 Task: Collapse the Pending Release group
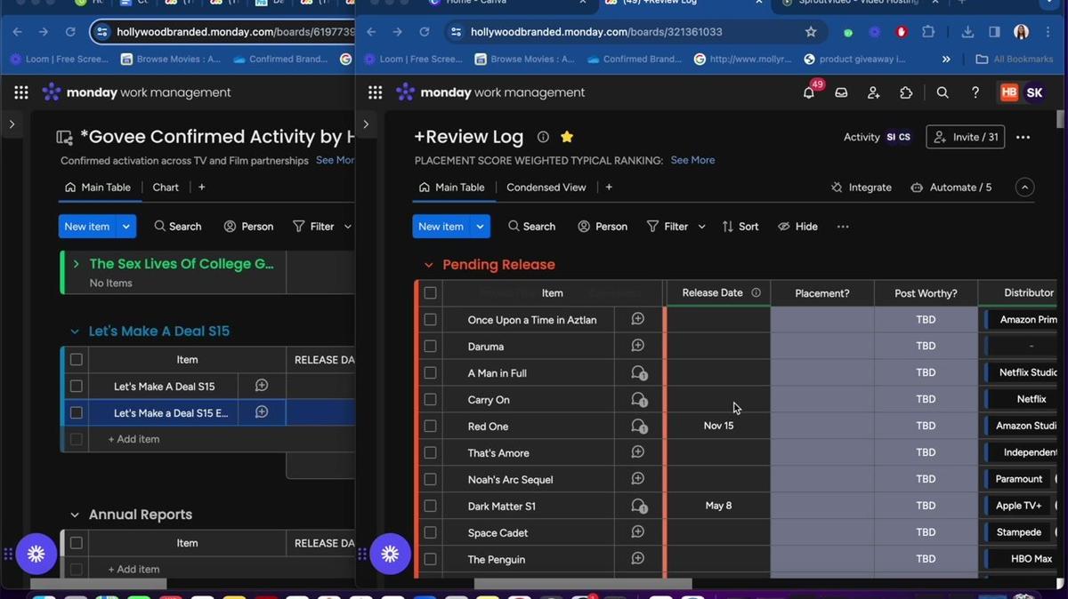click(428, 265)
